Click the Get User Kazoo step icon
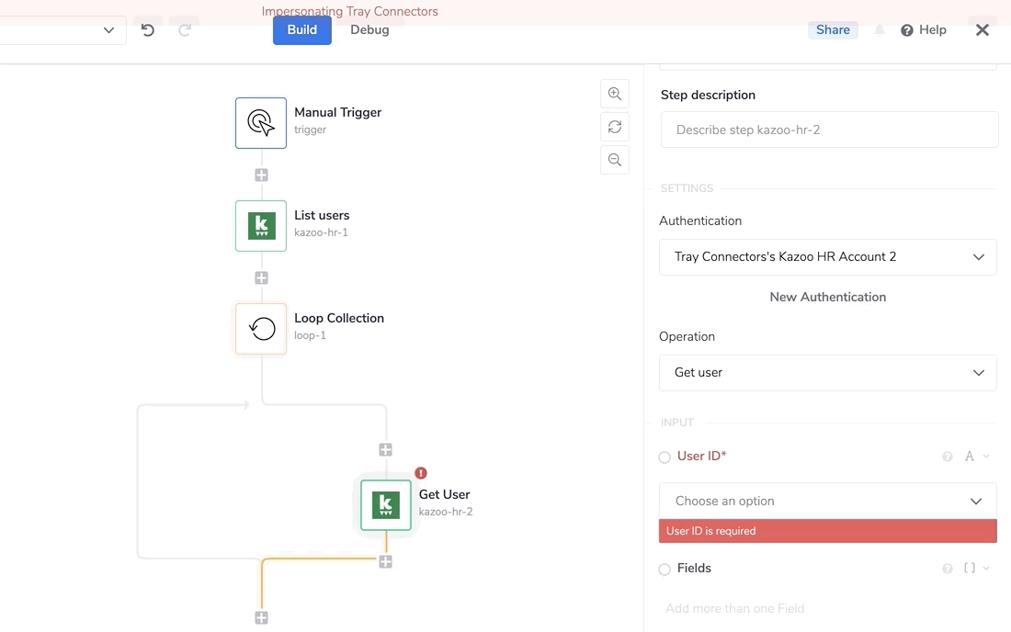Image resolution: width=1011 pixels, height=632 pixels. 386,505
